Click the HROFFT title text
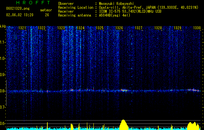This screenshot has height=130, width=204. [33, 3]
